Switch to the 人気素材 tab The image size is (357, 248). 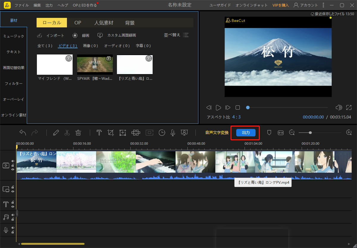[104, 23]
